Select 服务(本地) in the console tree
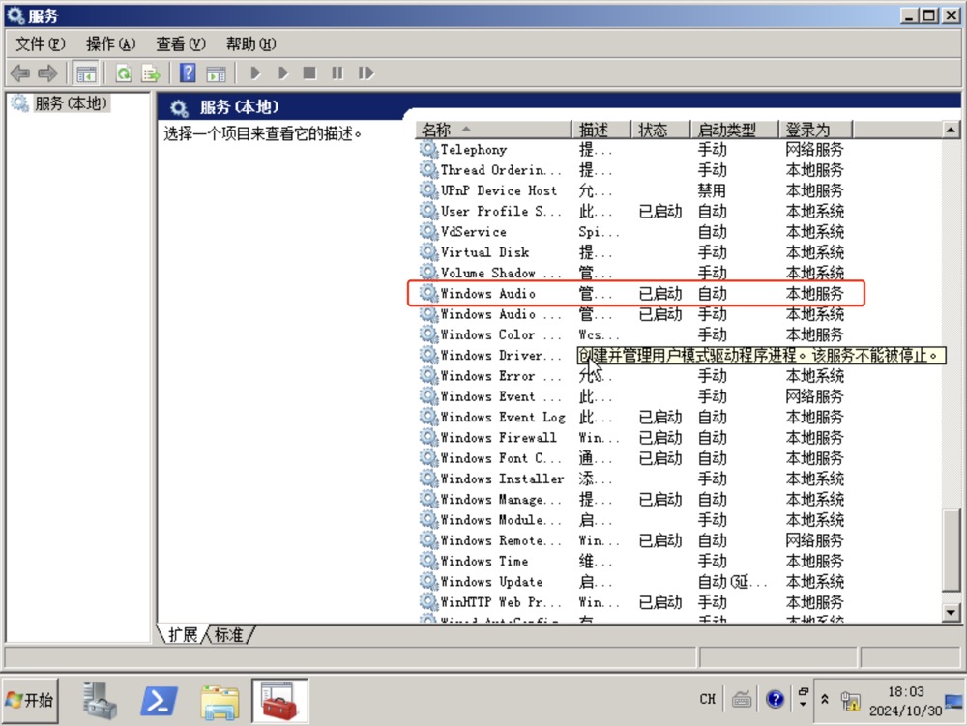The width and height of the screenshot is (967, 726). [71, 103]
